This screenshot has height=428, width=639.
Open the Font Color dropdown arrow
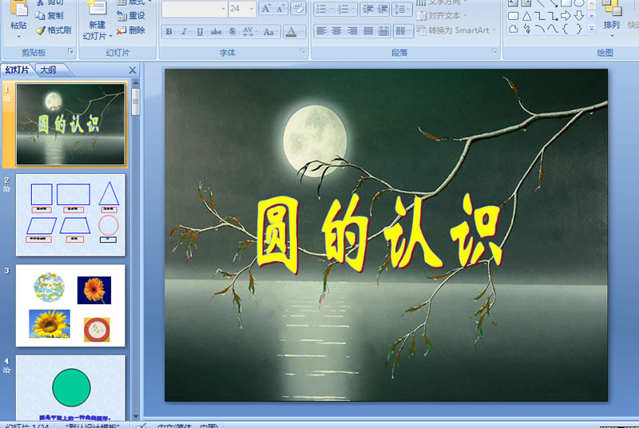coord(302,31)
